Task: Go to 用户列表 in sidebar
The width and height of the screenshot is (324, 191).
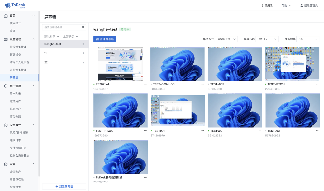Action: click(15, 94)
